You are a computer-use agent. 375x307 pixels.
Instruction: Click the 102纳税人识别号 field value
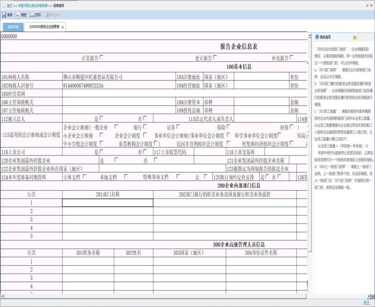click(119, 85)
